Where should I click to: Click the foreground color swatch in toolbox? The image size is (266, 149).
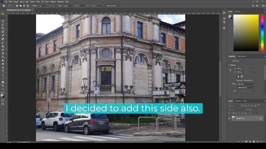(x=2, y=95)
